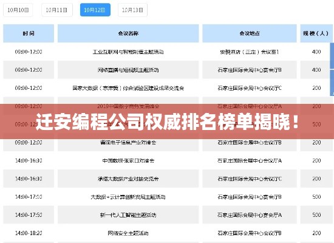Click the 200 size in 网络安全 row

tap(316, 233)
